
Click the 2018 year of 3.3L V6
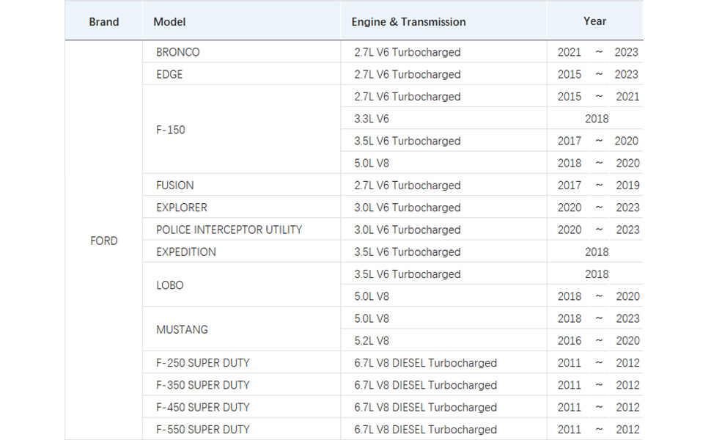(596, 119)
